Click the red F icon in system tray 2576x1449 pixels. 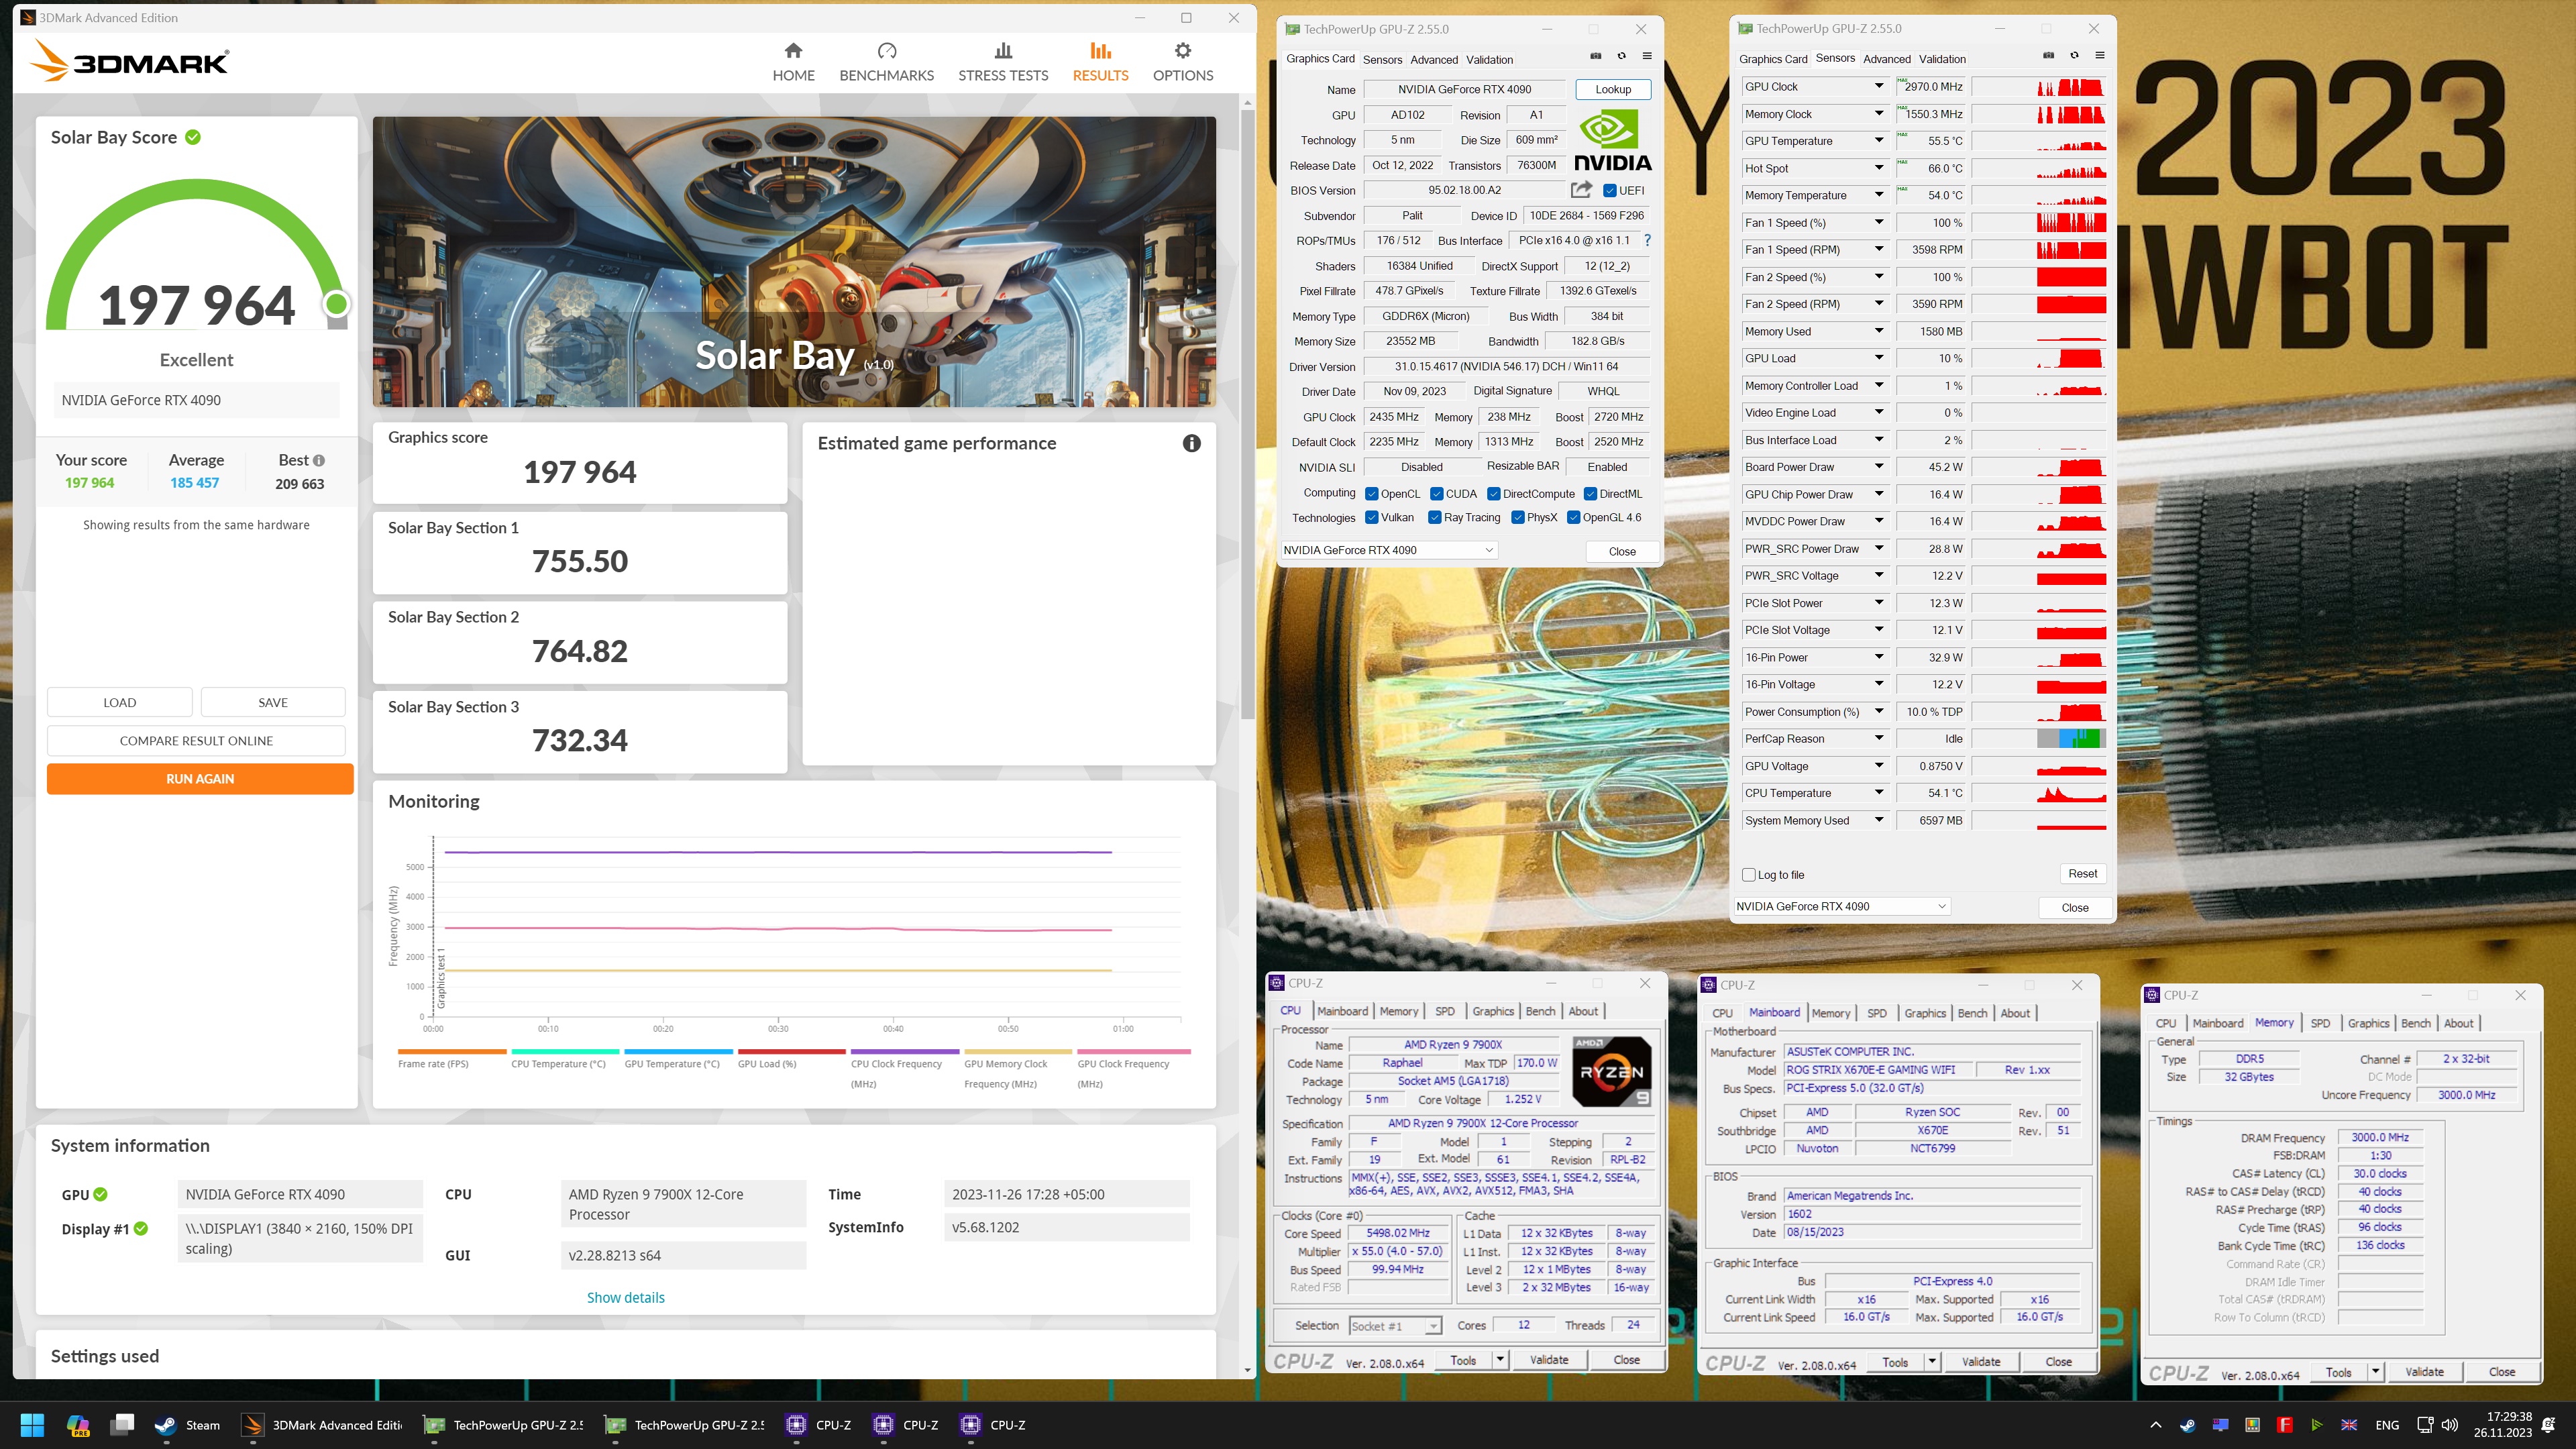2285,1425
